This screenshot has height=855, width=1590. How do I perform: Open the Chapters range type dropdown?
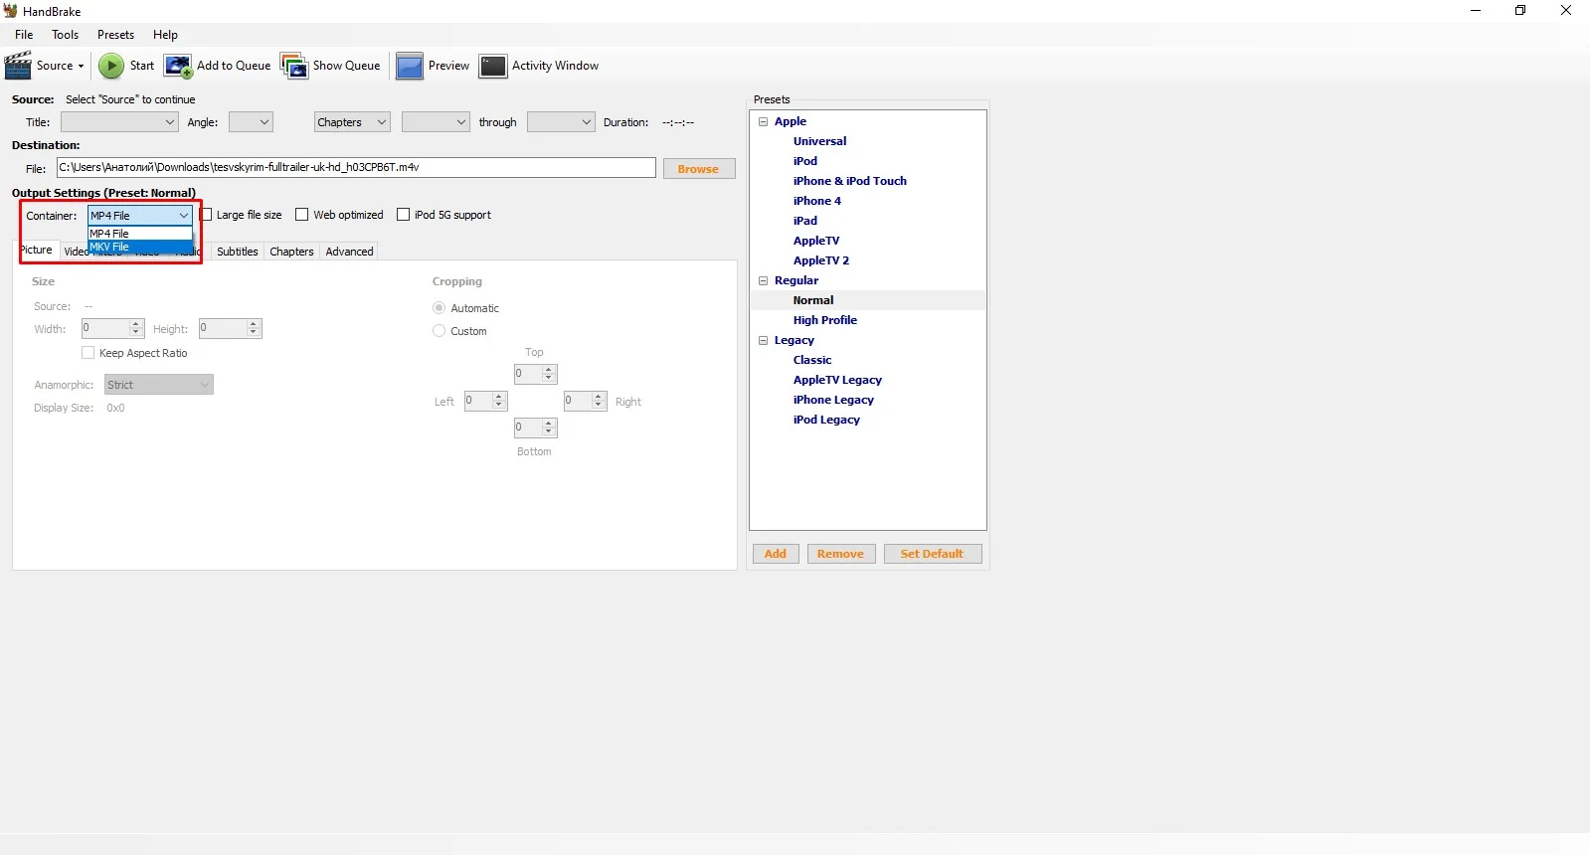pyautogui.click(x=352, y=122)
